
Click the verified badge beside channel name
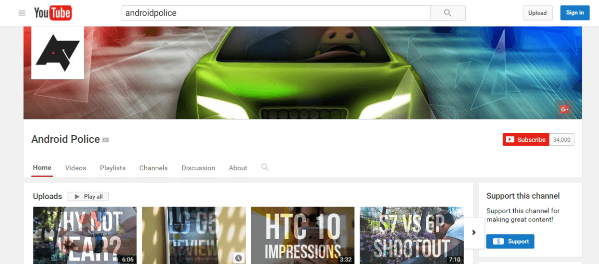[x=105, y=140]
